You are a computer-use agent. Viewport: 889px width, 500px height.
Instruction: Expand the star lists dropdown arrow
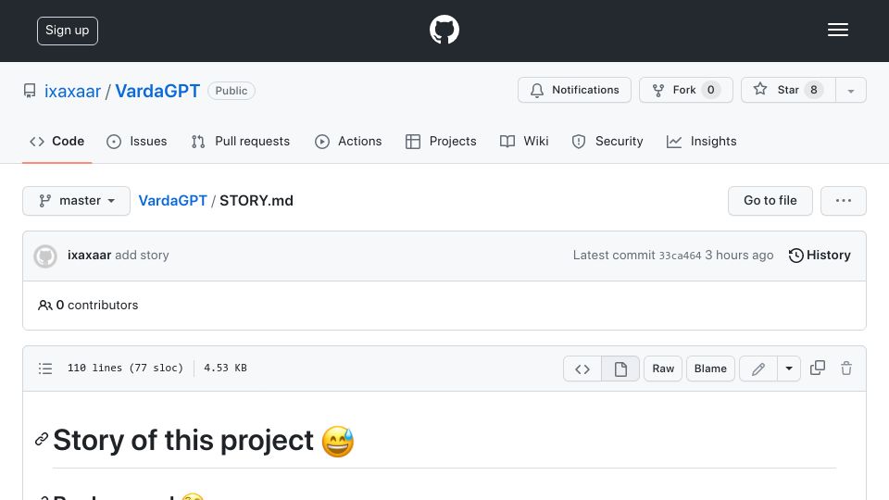(851, 91)
